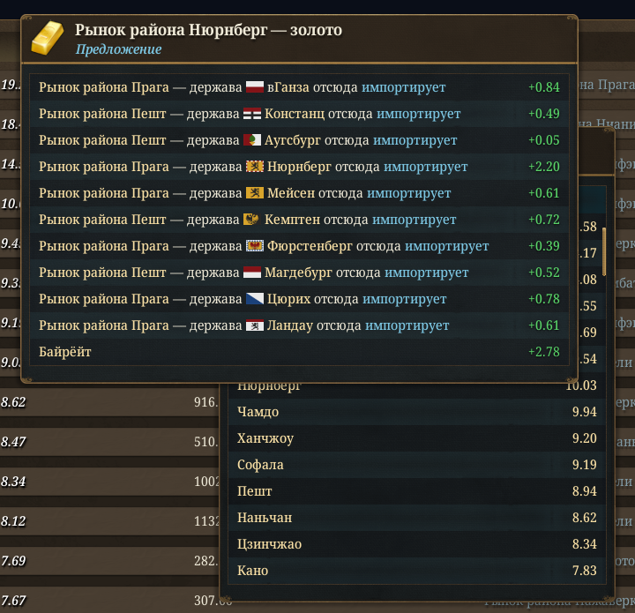635x613 pixels.
Task: Click the Konstanz flag icon
Action: pos(252,114)
